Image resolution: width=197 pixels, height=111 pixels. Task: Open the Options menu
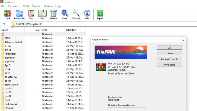[x=48, y=6]
